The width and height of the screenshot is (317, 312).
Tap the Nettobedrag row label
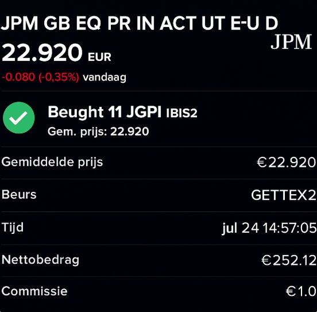[x=40, y=260]
